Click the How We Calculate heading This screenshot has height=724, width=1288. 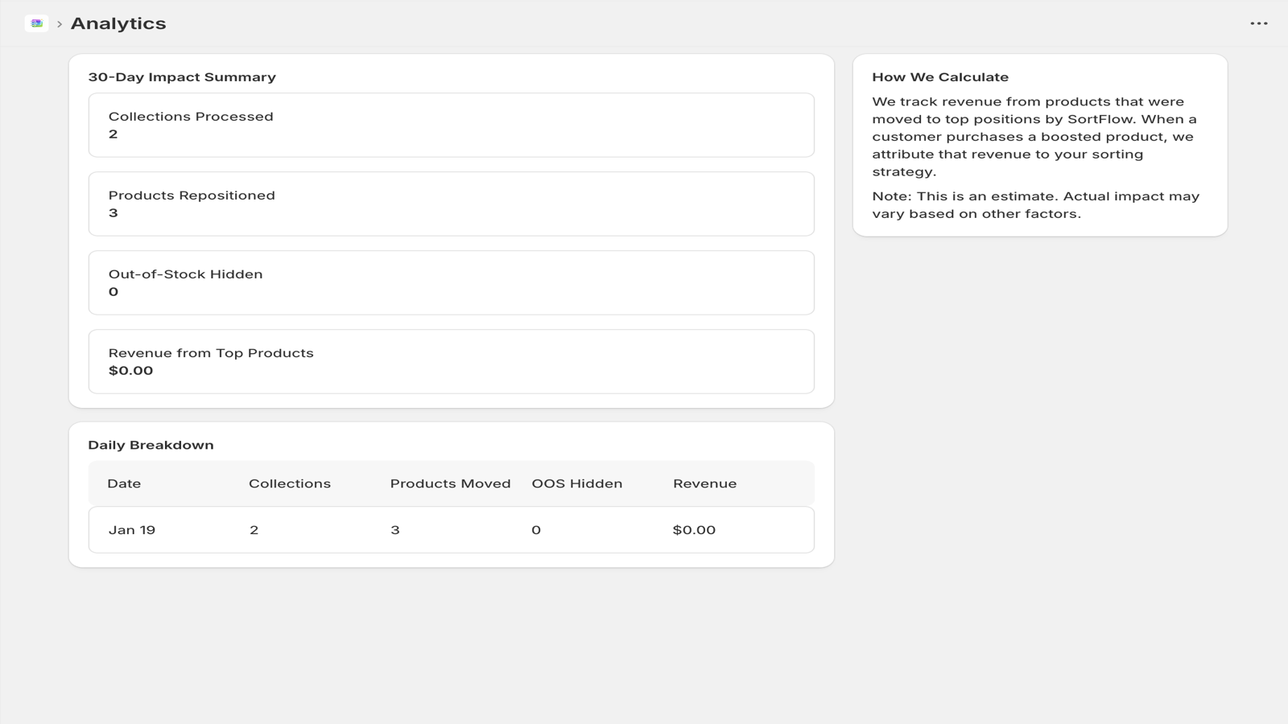click(940, 76)
